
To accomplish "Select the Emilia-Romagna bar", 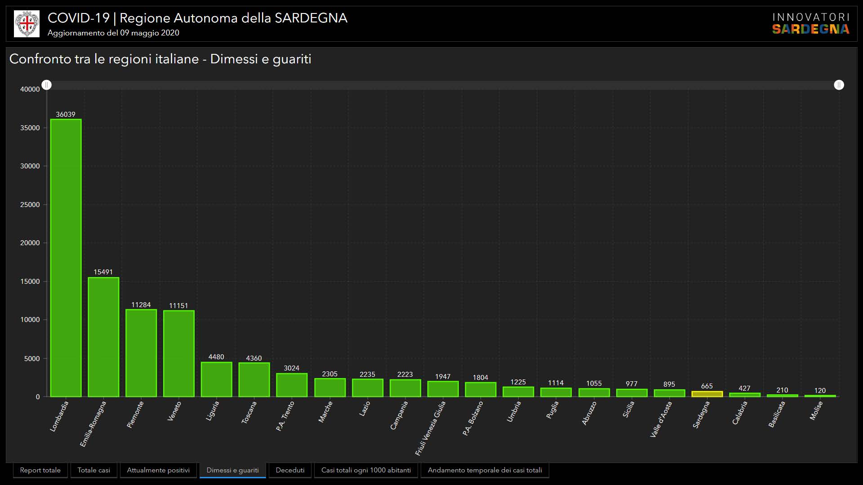I will tap(103, 337).
